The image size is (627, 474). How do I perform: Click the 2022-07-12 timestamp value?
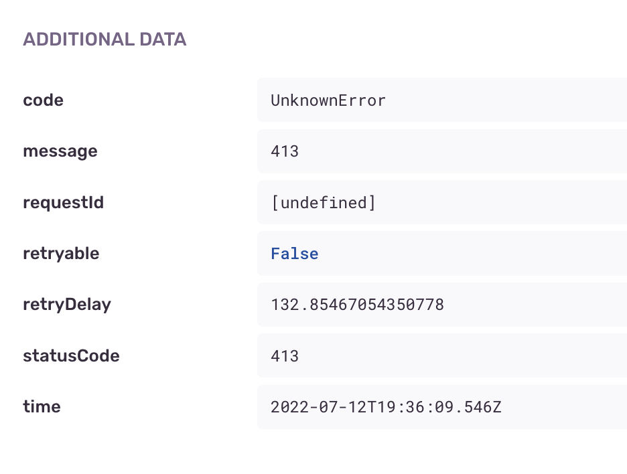(386, 406)
